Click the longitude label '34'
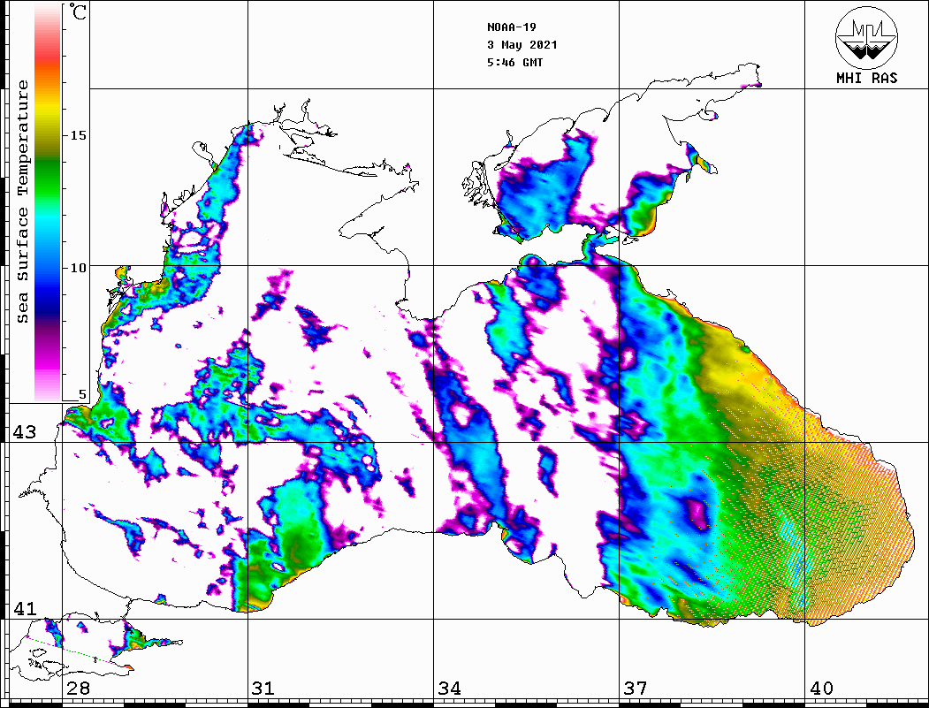 (449, 689)
